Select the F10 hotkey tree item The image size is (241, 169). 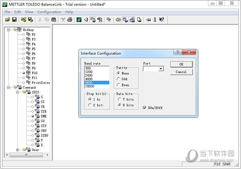(35, 73)
